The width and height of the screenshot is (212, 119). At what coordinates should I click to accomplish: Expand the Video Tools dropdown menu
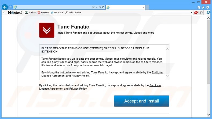point(73,13)
